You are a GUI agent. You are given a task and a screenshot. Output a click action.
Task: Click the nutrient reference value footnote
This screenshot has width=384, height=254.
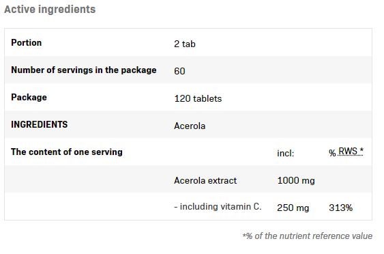coord(308,236)
